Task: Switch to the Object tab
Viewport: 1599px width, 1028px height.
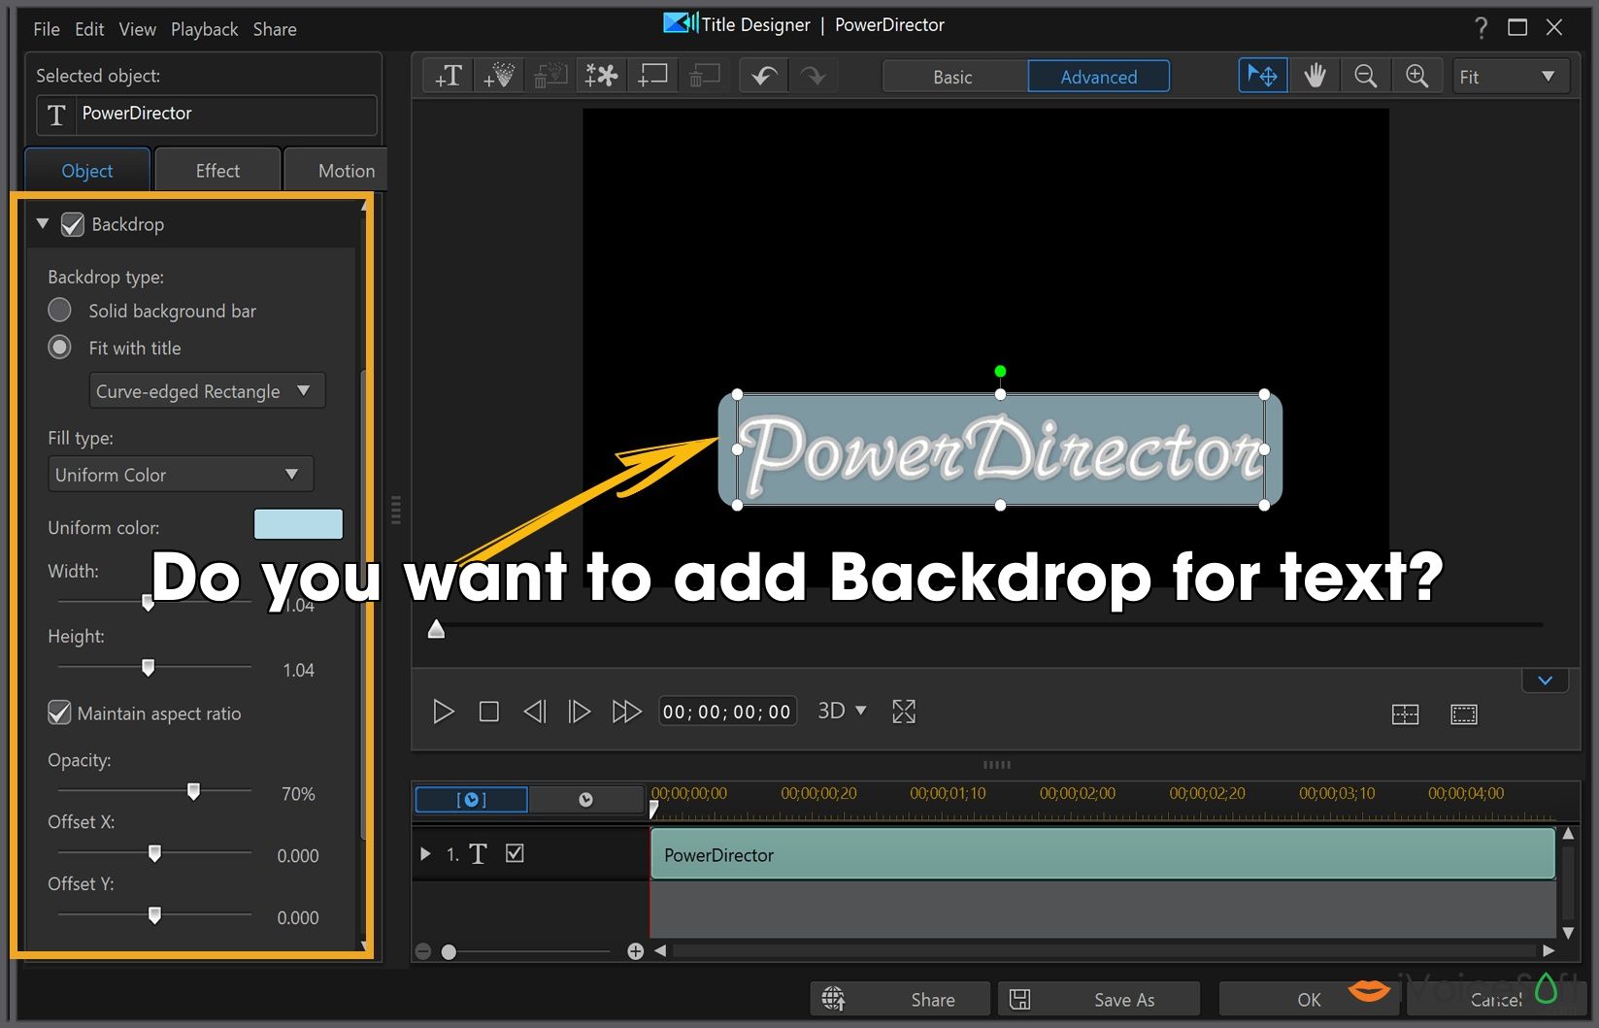Action: pos(87,170)
